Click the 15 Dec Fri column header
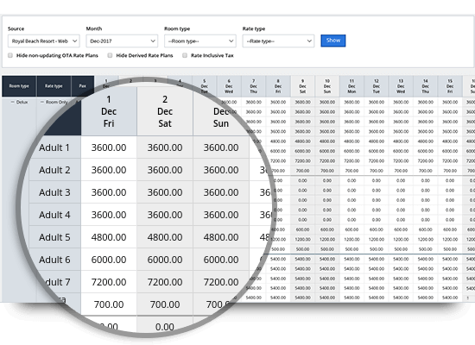 (x=450, y=86)
